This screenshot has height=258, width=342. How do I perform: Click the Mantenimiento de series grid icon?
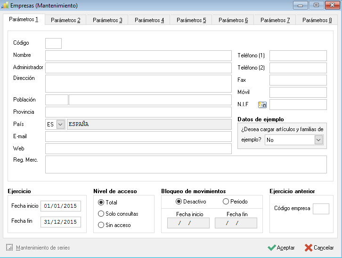click(9, 247)
